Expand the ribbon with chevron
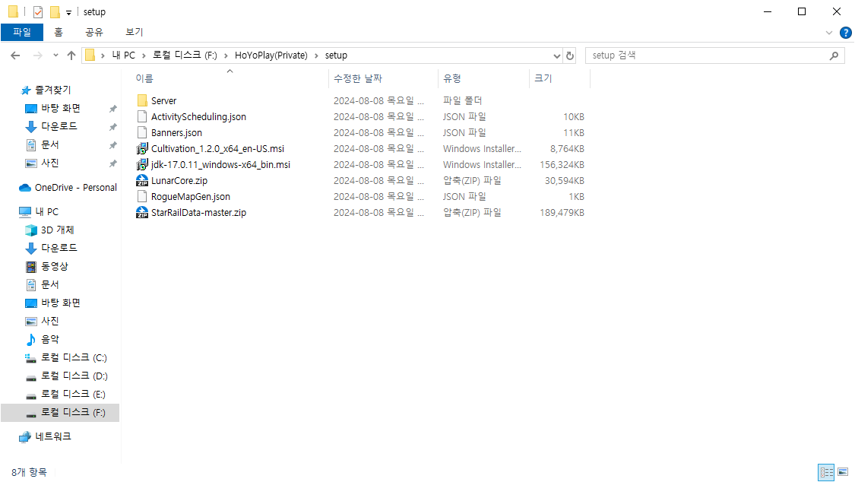This screenshot has width=855, height=482. pos(829,33)
